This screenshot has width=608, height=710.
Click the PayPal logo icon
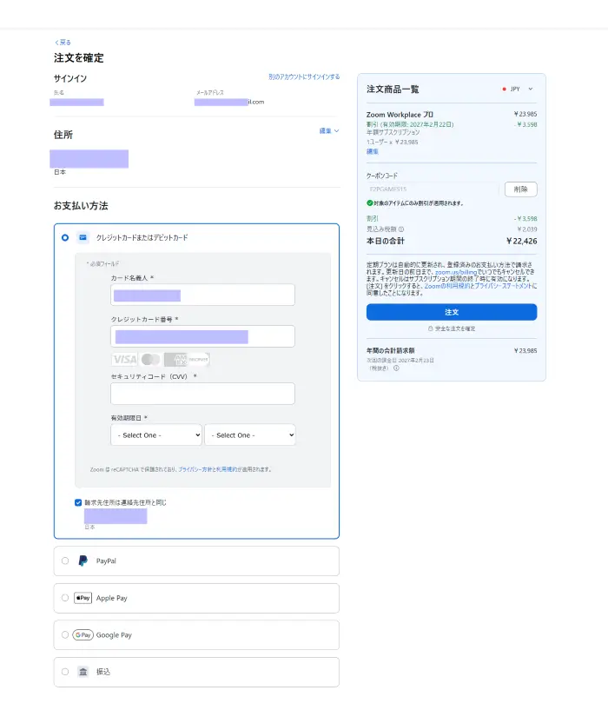(x=83, y=561)
